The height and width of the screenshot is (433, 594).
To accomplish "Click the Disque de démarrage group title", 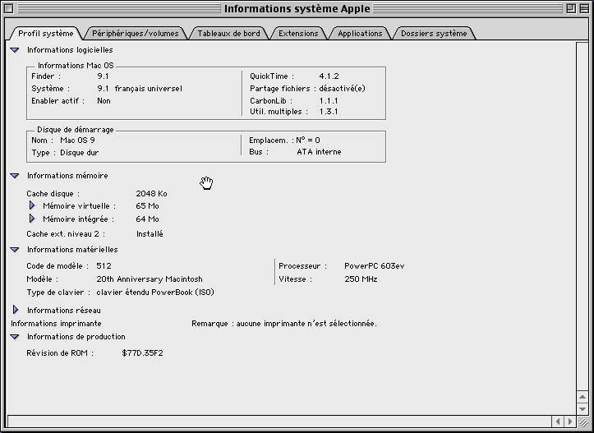I will coord(76,130).
